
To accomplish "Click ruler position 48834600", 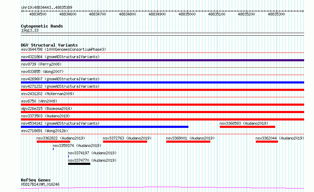I will coord(68,14).
